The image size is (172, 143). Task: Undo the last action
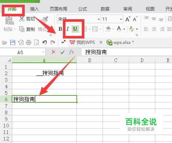coord(45,42)
